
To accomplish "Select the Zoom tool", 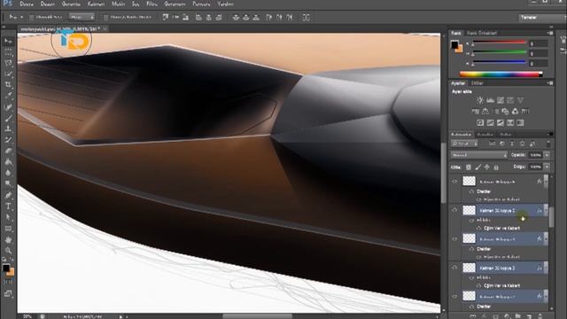I will pos(8,250).
